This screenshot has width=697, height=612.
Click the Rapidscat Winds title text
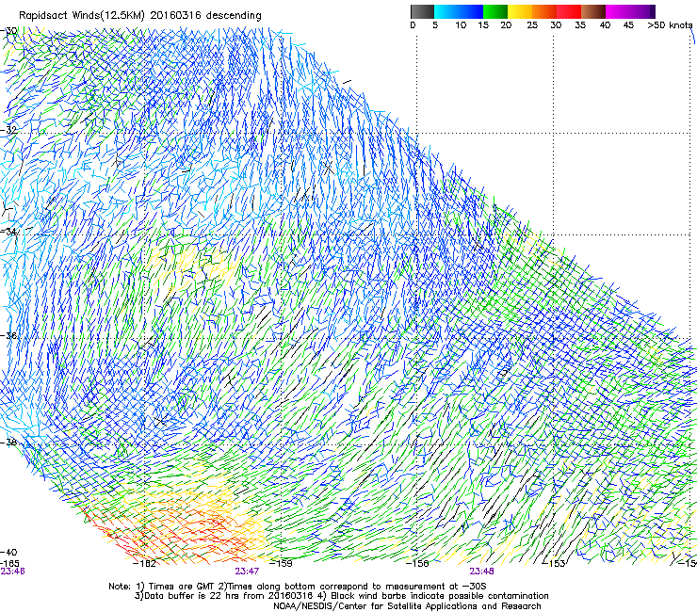(x=140, y=15)
